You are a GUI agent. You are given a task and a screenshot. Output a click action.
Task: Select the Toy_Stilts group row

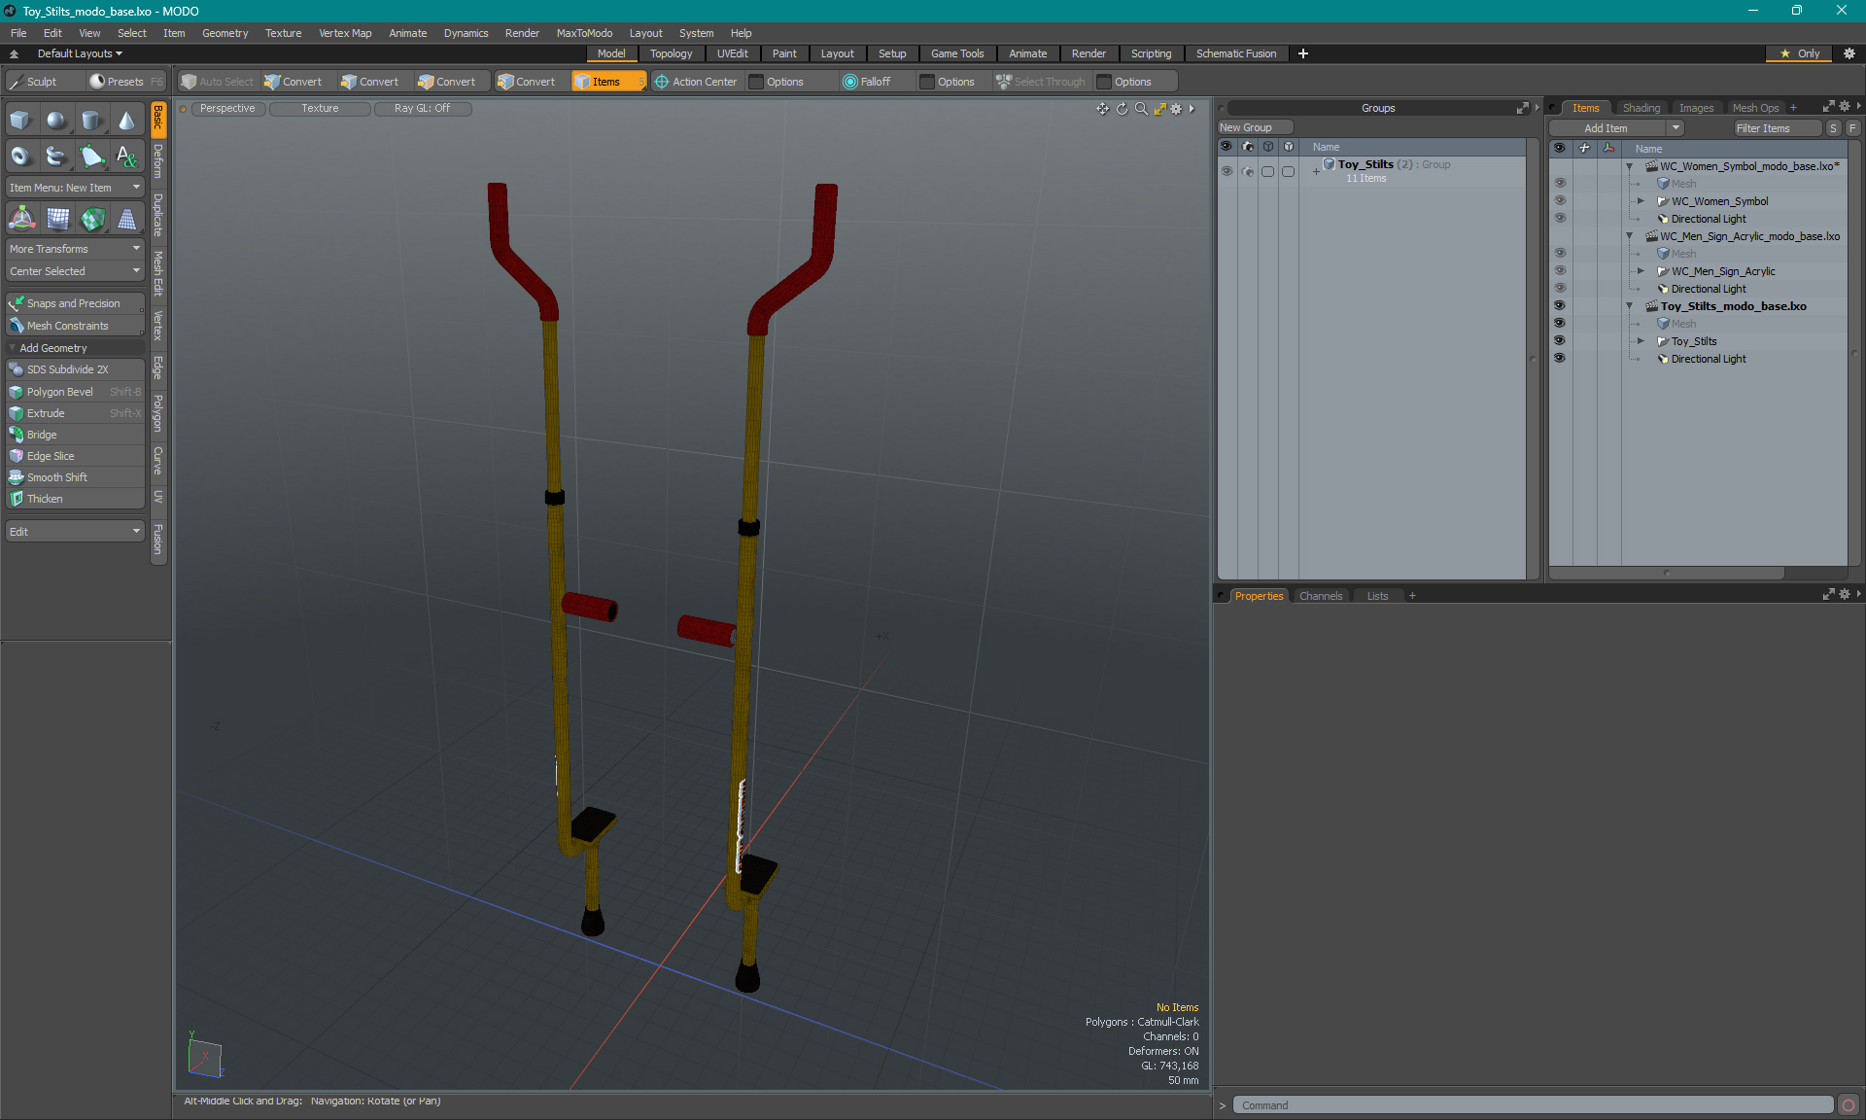(x=1370, y=171)
